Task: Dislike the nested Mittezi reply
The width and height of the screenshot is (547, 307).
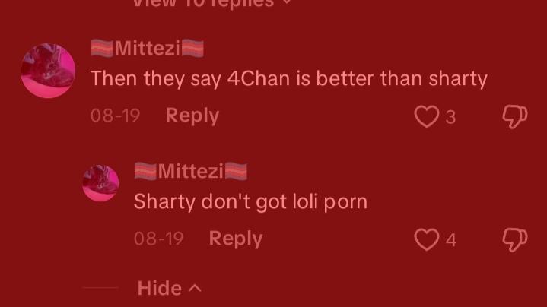Action: pyautogui.click(x=515, y=239)
